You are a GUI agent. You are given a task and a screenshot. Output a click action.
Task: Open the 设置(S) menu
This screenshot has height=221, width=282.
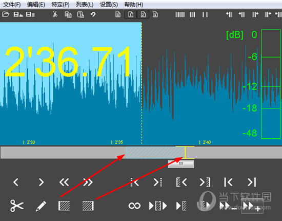109,5
